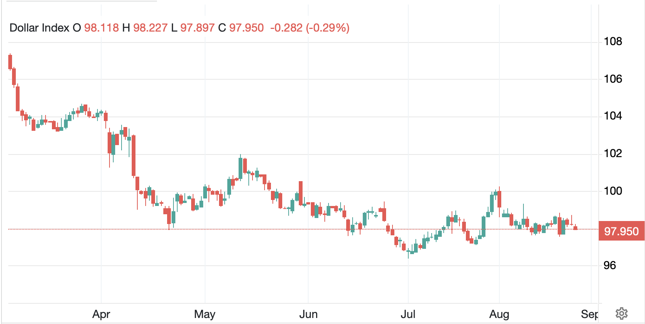Click the 96 price axis label

[610, 266]
